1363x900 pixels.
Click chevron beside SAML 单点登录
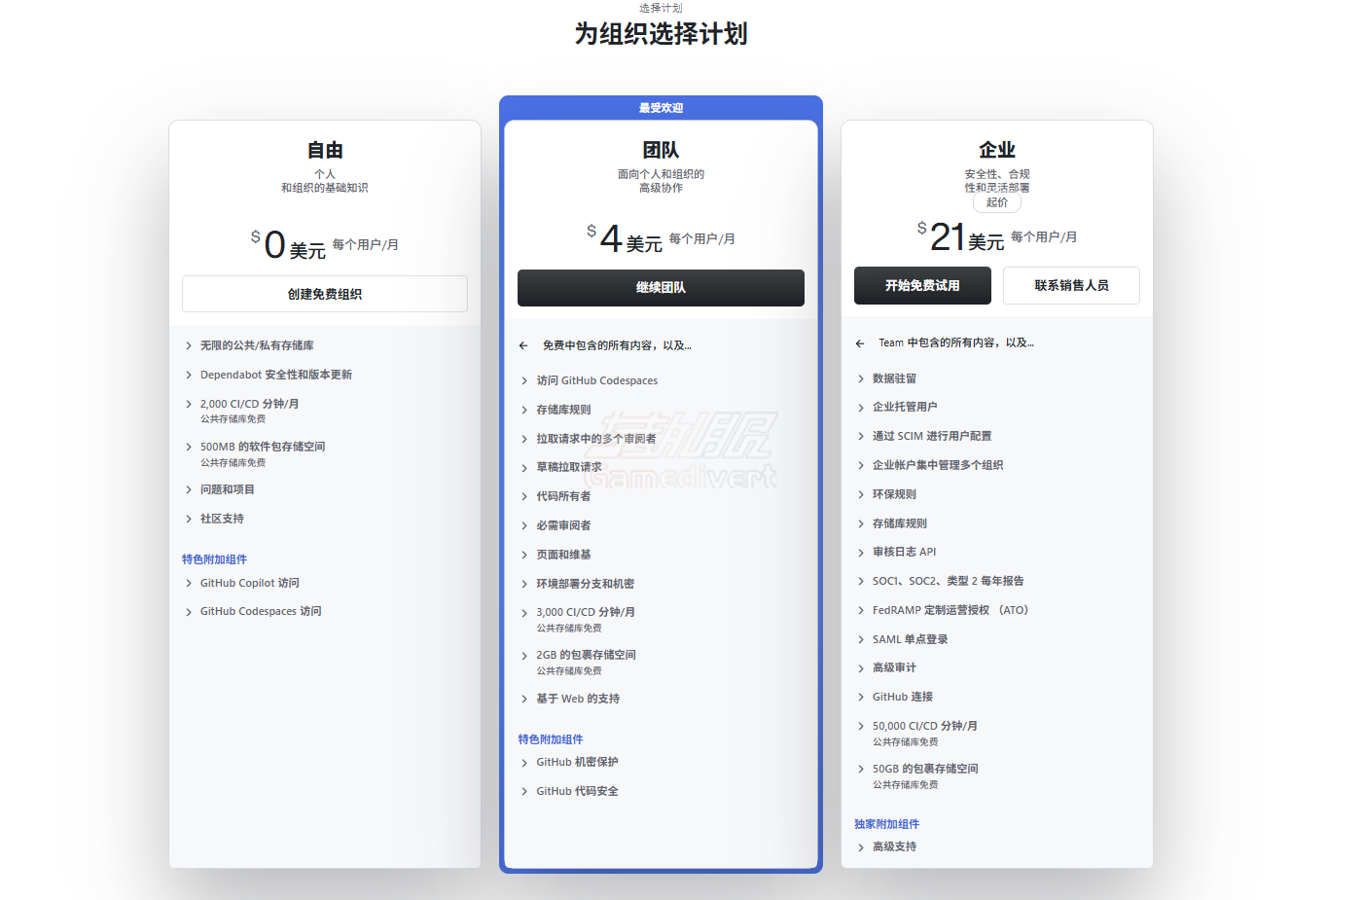click(x=861, y=639)
